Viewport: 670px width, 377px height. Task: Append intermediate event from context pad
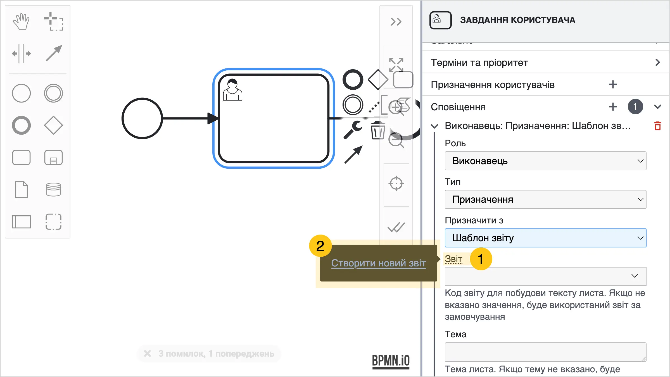click(353, 105)
